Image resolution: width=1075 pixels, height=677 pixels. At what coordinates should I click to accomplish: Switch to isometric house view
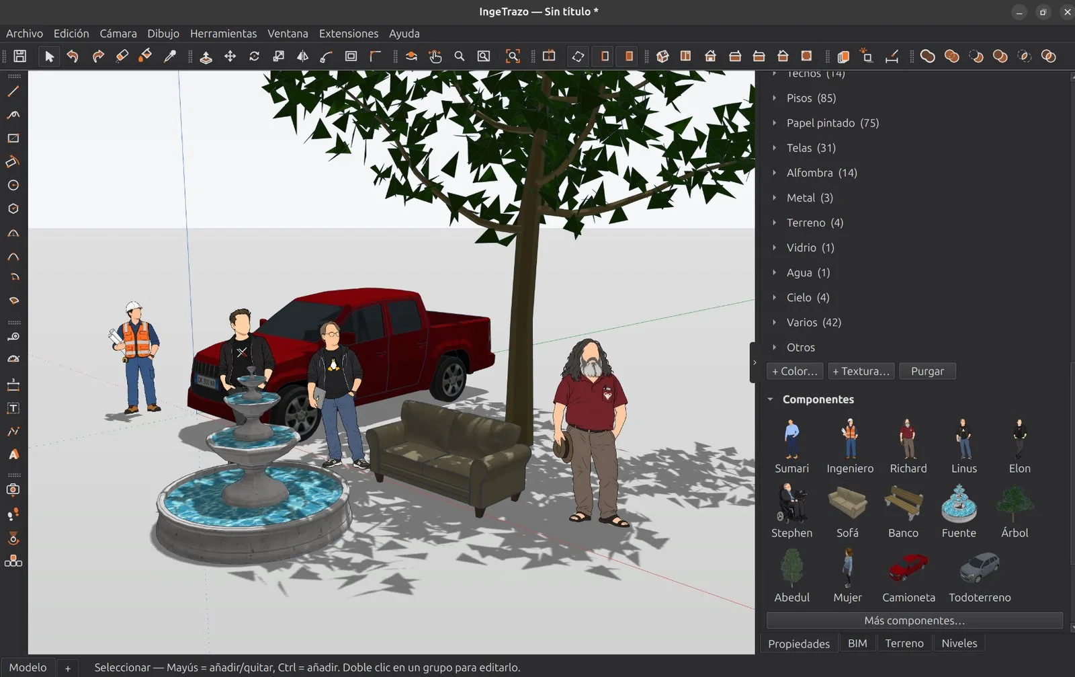coord(662,56)
